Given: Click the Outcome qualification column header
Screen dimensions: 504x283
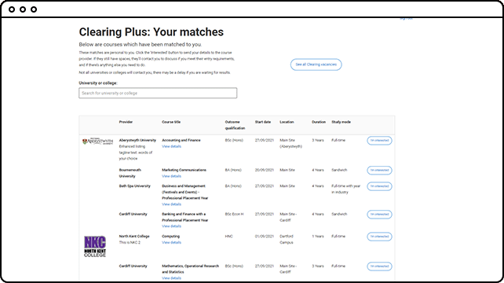Looking at the screenshot, I should [235, 125].
